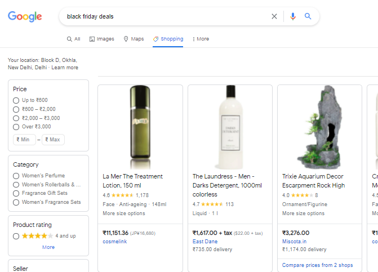Visit the East Dane seller link
The width and height of the screenshot is (378, 272).
205,242
